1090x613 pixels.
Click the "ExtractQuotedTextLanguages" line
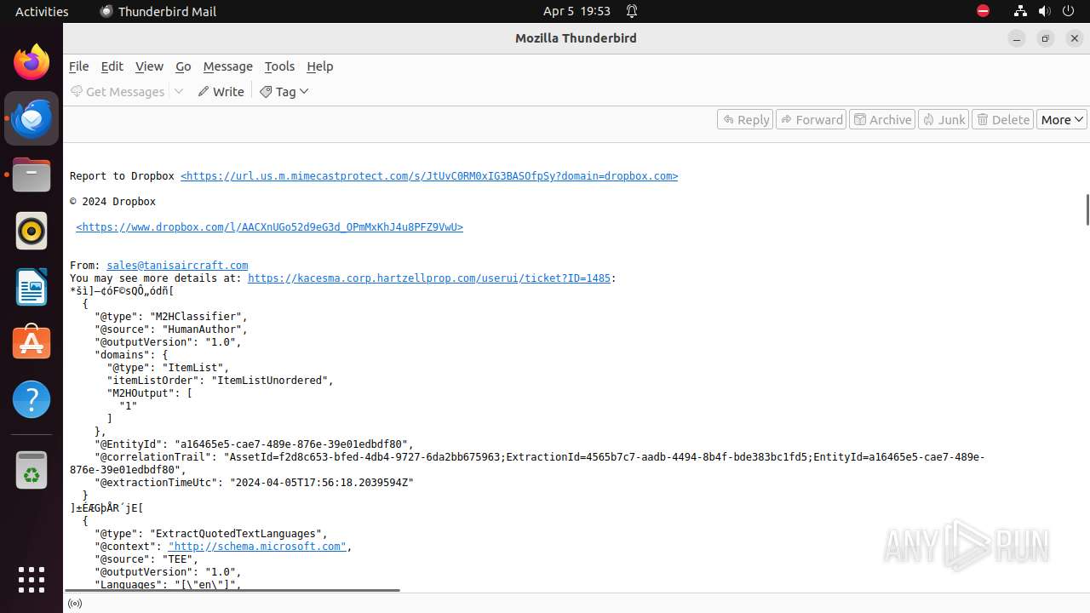point(211,534)
